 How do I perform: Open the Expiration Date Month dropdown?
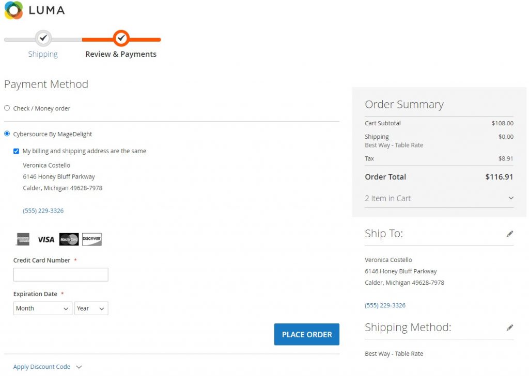point(42,308)
